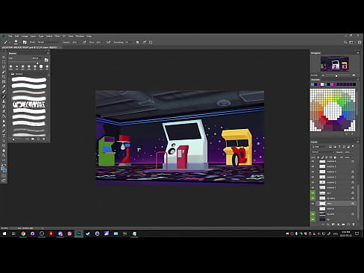Select the Brush tool in the toolbar

[x=4, y=96]
